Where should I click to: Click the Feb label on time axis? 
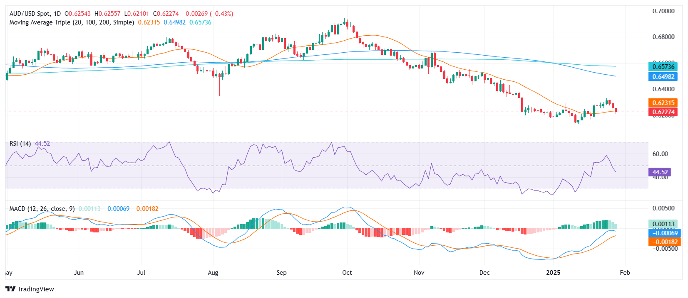pyautogui.click(x=625, y=273)
